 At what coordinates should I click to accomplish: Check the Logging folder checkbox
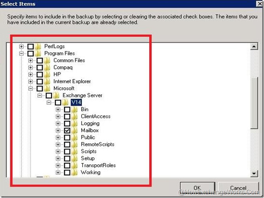[x=67, y=124]
